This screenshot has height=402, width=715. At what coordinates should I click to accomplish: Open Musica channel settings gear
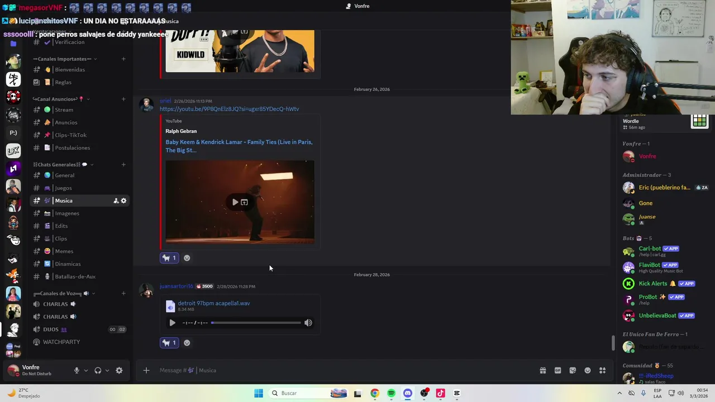pyautogui.click(x=123, y=201)
